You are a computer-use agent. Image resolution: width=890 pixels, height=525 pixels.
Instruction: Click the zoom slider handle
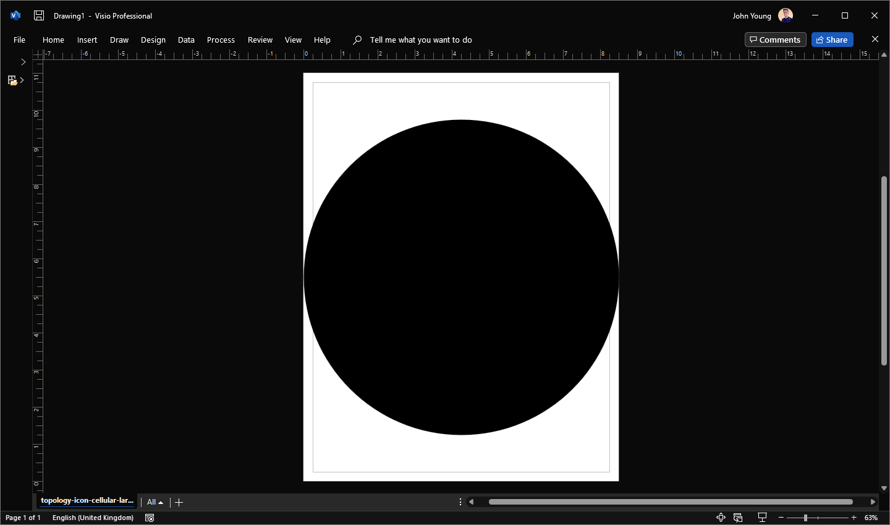click(x=805, y=518)
